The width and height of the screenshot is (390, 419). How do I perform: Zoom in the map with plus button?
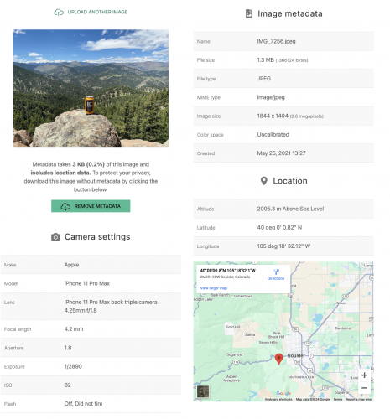364,375
